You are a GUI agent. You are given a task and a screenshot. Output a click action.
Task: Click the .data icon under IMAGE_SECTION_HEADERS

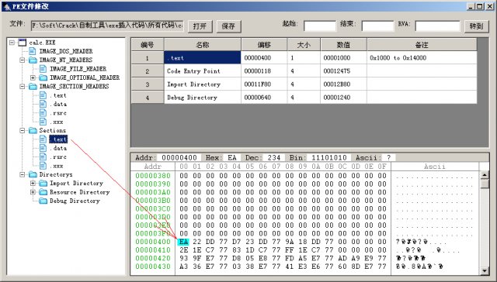(x=43, y=104)
